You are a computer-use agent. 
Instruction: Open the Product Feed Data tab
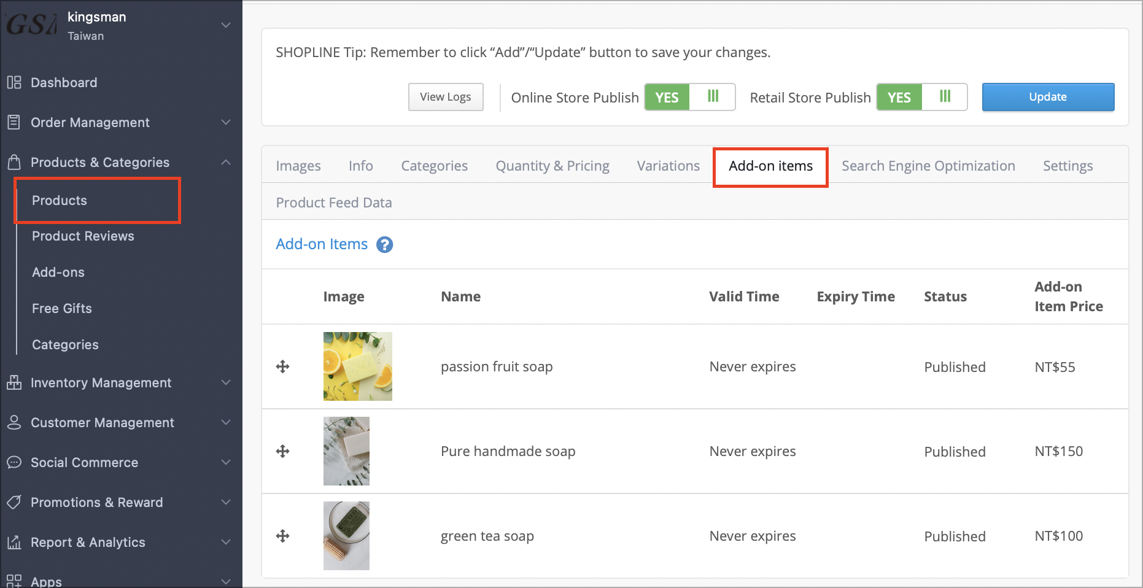(334, 203)
